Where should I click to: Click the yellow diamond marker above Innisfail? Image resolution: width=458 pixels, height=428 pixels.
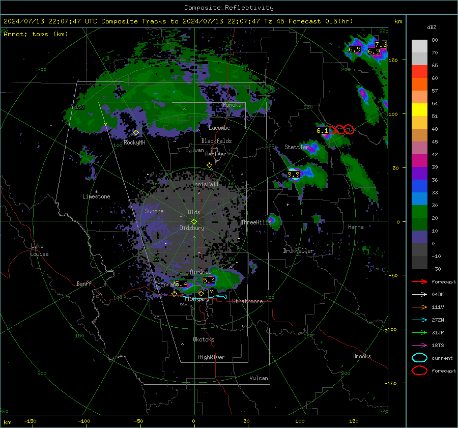click(209, 165)
